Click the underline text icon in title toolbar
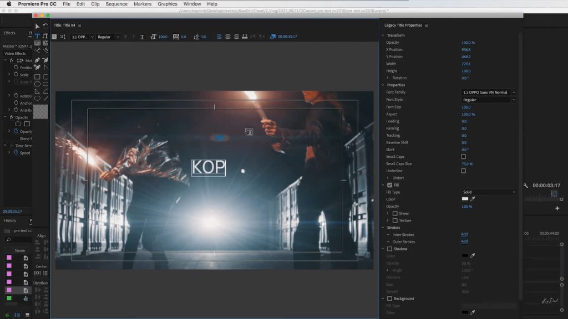This screenshot has width=568, height=319. (x=142, y=37)
